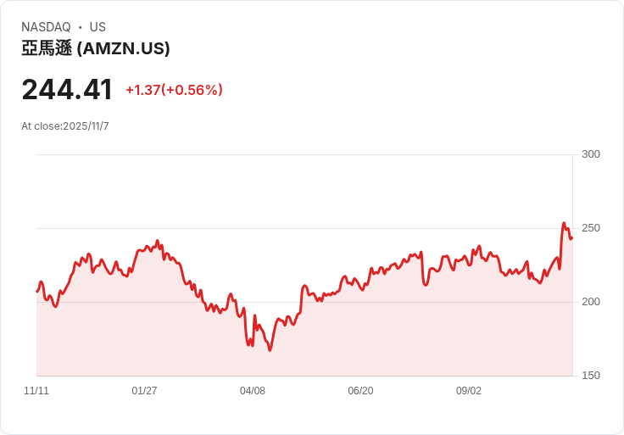
Task: Click the 250 y-axis label
Action: coord(591,228)
